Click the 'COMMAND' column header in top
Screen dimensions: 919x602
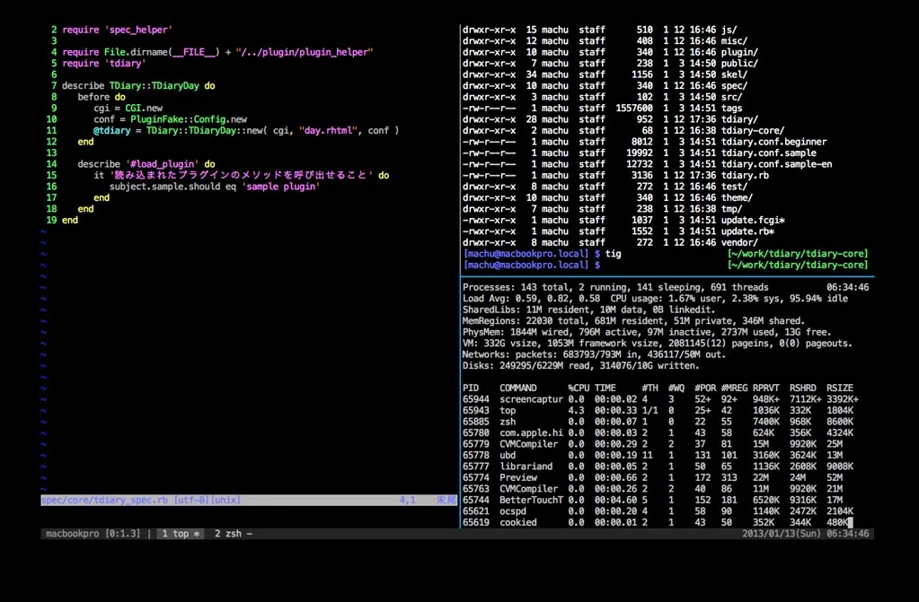point(518,388)
